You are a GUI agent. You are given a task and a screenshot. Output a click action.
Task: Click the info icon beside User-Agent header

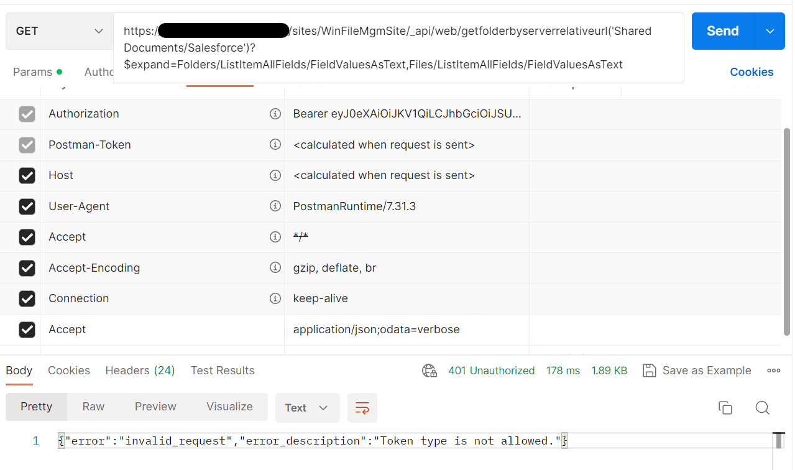pos(275,206)
